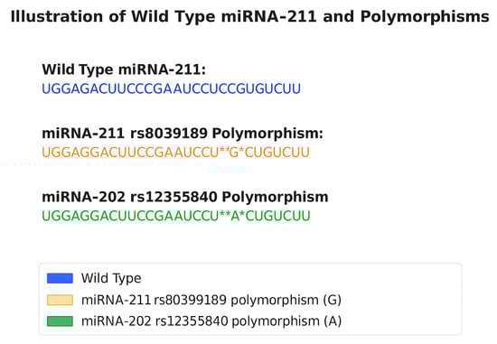
Task: Click 'rs12355840' in the third bold heading
Action: 173,197
